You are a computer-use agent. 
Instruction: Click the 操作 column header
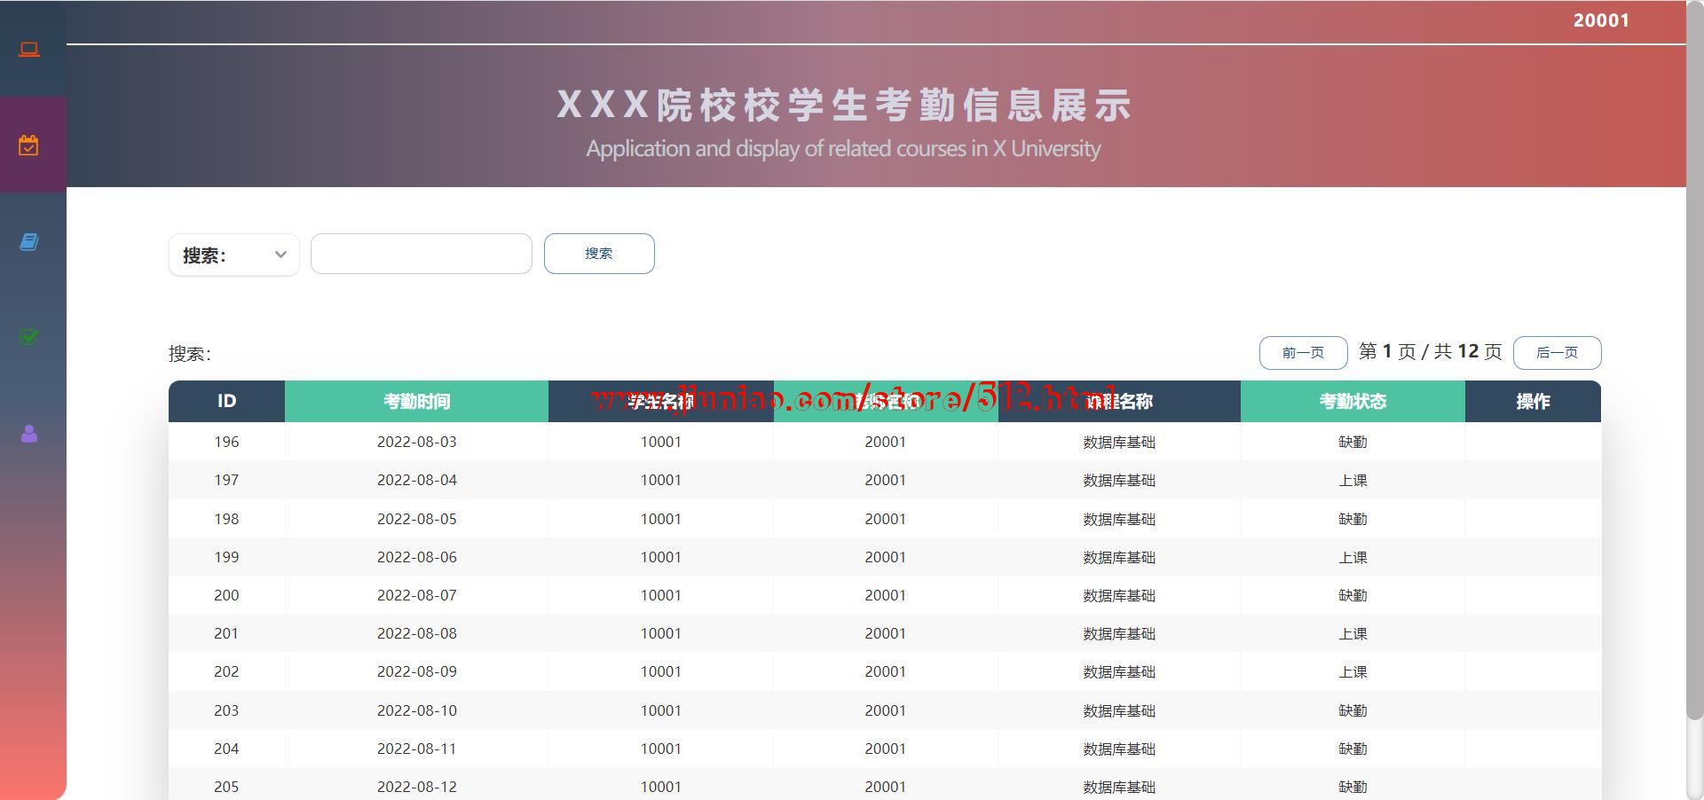pos(1533,402)
